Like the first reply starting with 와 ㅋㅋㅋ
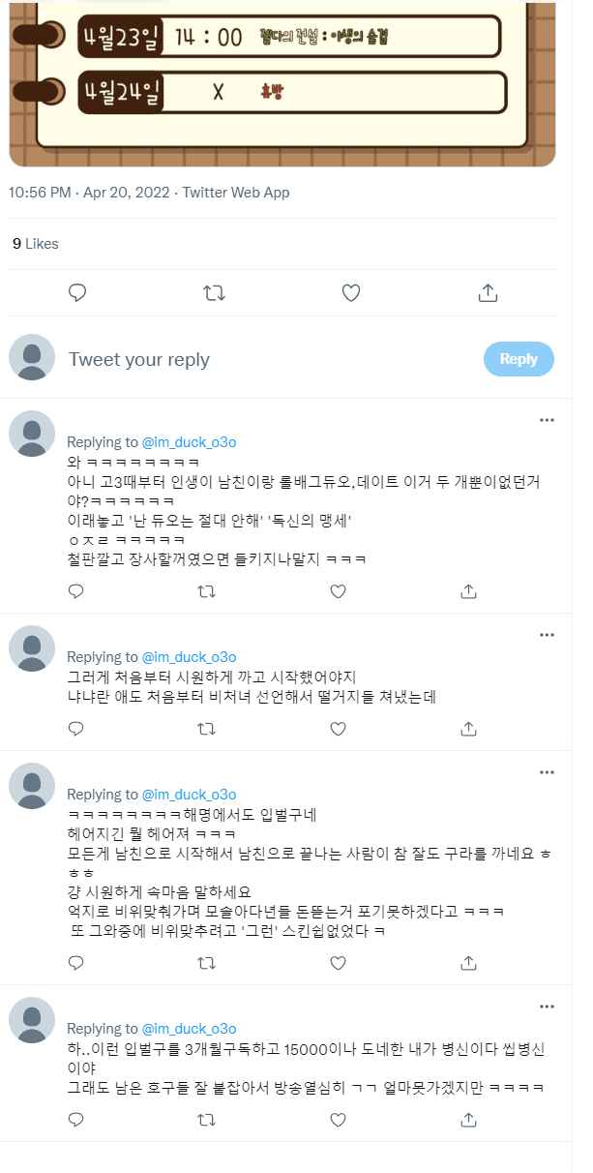The width and height of the screenshot is (593, 1173). (338, 590)
